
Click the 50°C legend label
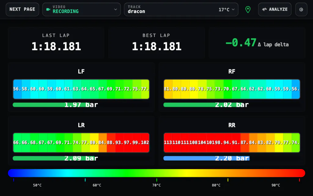37,185
